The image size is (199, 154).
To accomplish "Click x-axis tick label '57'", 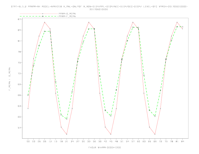I will (x=133, y=141).
